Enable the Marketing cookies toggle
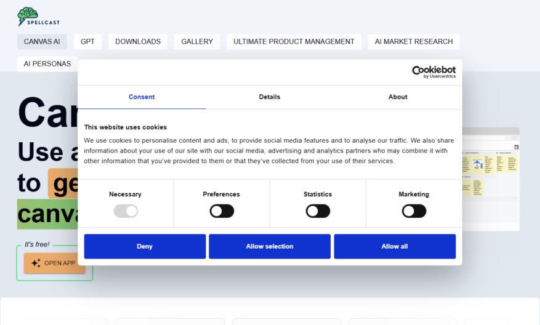 414,211
